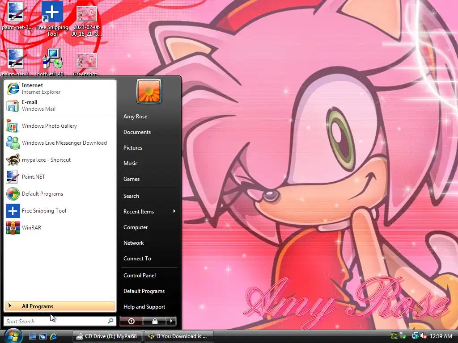Open Recent Items submenu
458x343 pixels.
point(149,211)
